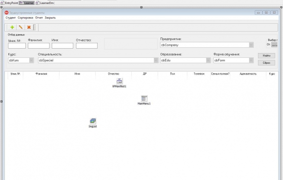
Task: Click the red form icon in title bar
Action: 6,13
